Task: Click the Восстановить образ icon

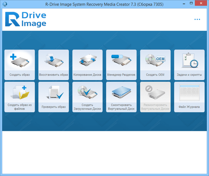Action: (53, 61)
